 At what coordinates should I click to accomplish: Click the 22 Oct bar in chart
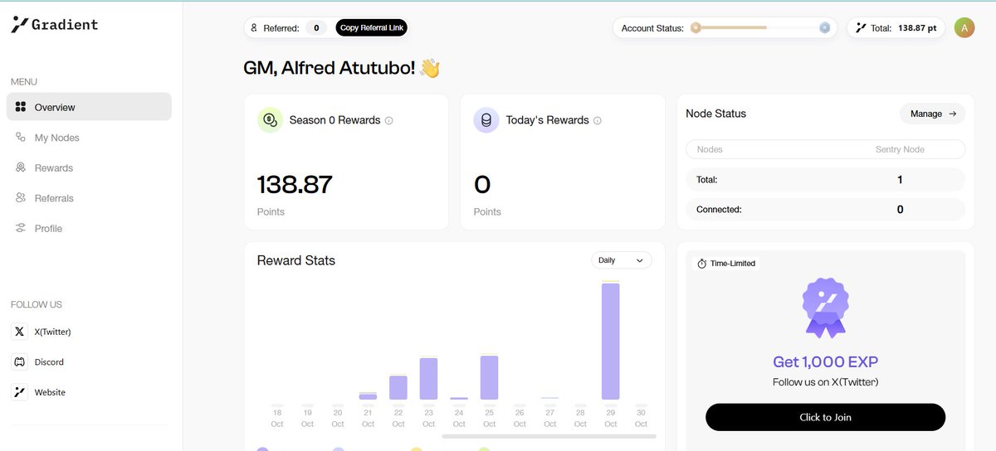pos(398,388)
